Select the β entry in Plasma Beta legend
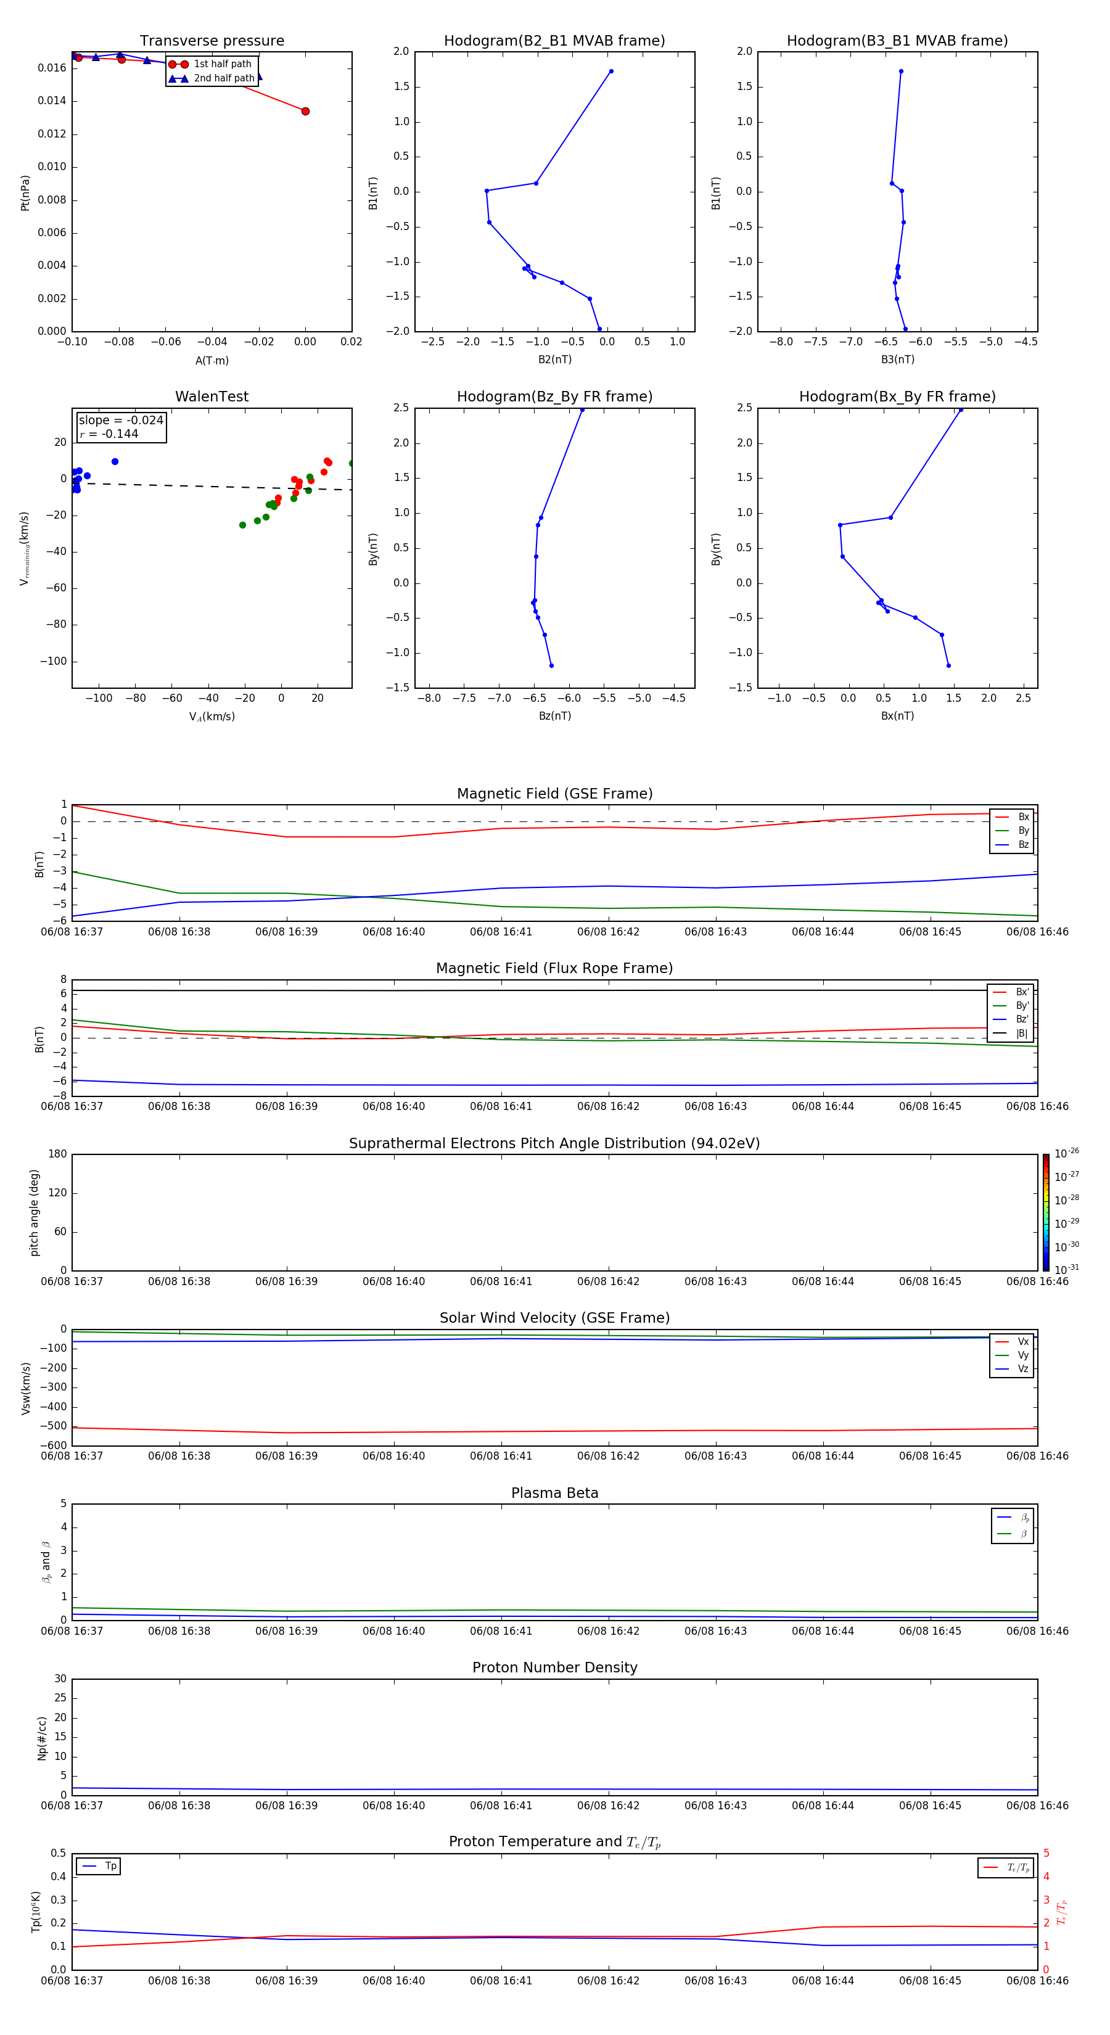1110x2035 pixels. tap(1013, 1534)
